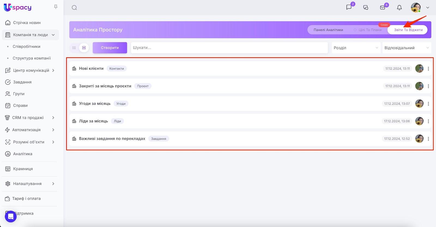Click the Стрічка новин home icon
The width and height of the screenshot is (436, 227).
(x=8, y=23)
